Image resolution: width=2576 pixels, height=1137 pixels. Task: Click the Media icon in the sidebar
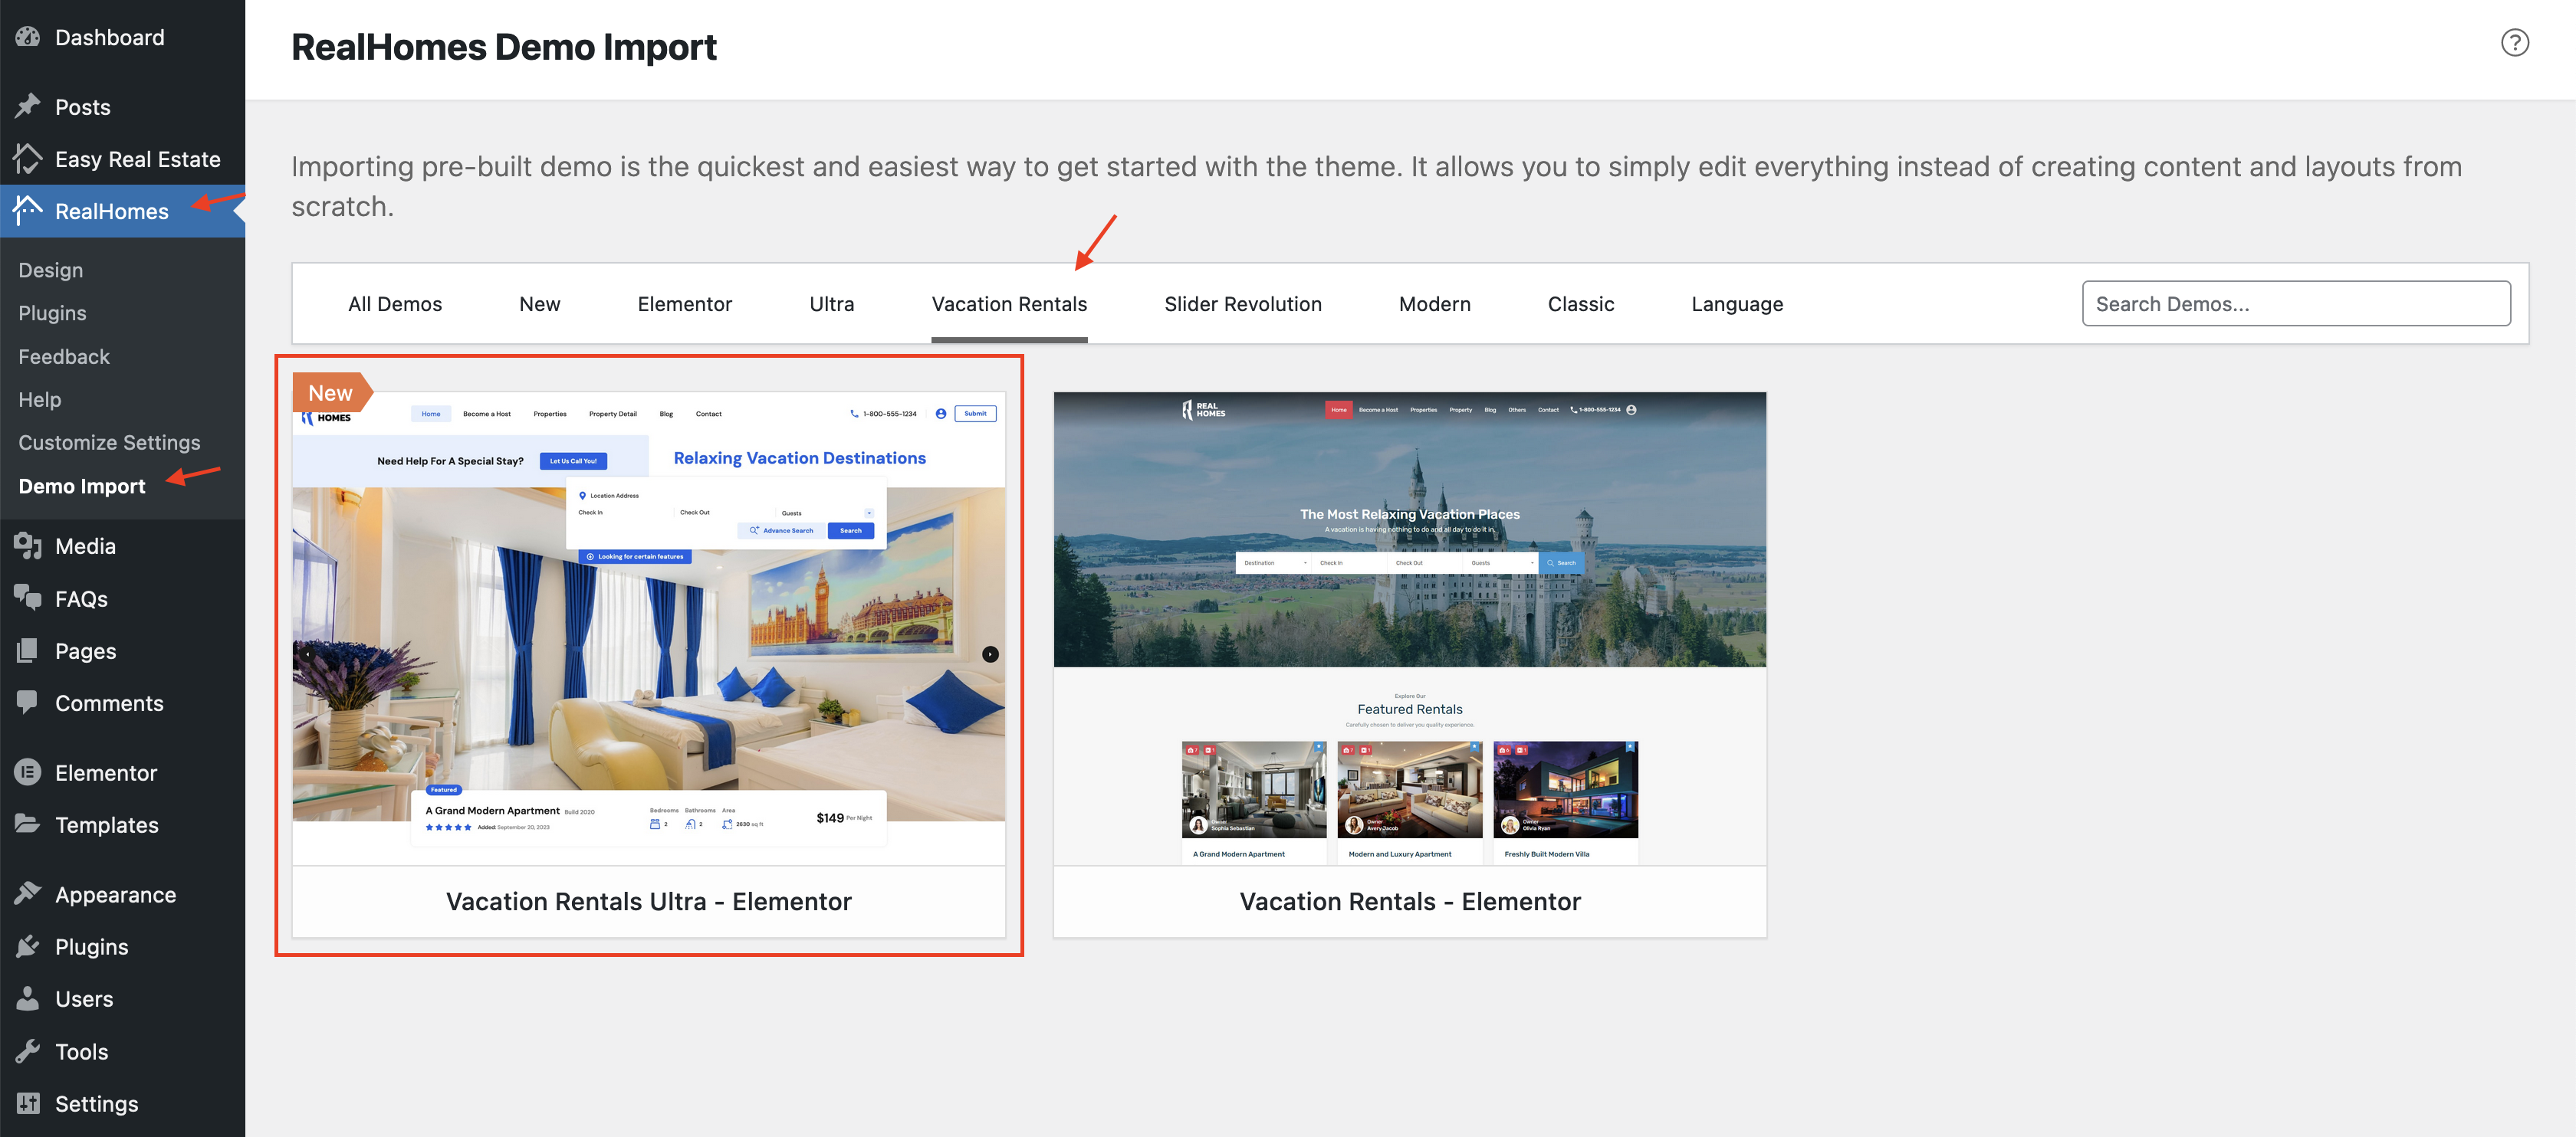pos(28,546)
